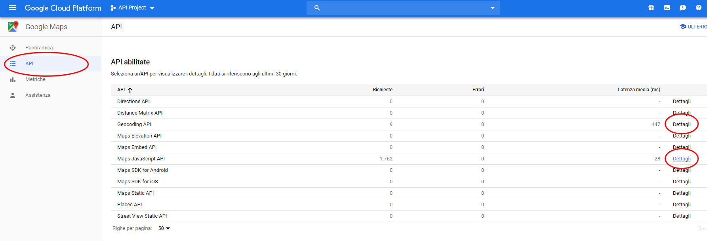The height and width of the screenshot is (241, 707).
Task: Click the 1.762 requests value
Action: pyautogui.click(x=386, y=159)
